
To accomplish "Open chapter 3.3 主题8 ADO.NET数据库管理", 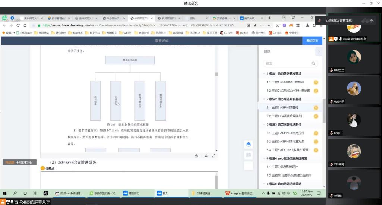I will (287, 150).
